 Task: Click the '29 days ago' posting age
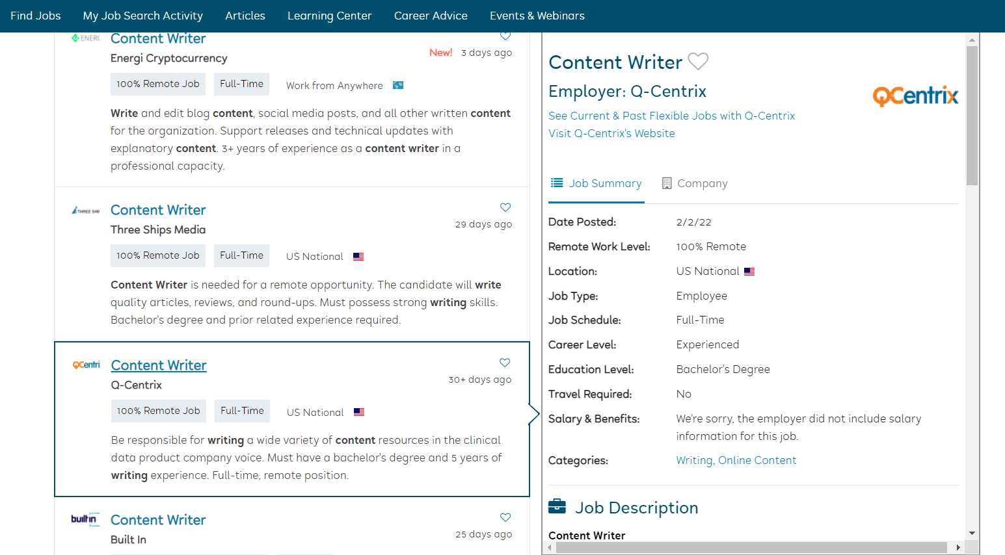click(x=484, y=224)
